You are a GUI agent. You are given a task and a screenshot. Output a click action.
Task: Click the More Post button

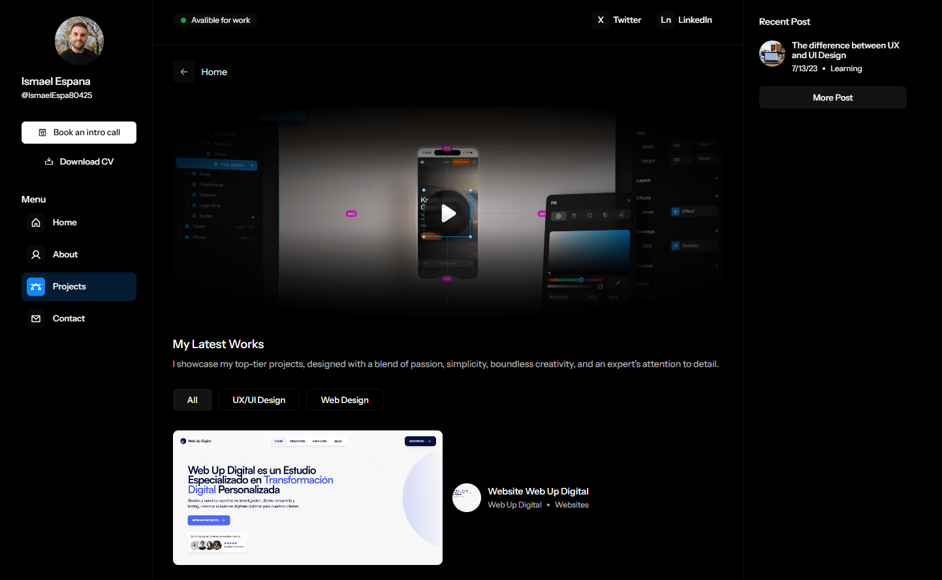tap(833, 97)
